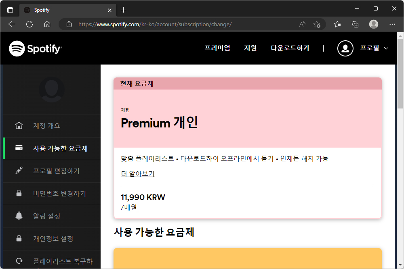This screenshot has width=404, height=269.
Task: Click the lock icon beside 개인정보 설정
Action: click(x=19, y=238)
